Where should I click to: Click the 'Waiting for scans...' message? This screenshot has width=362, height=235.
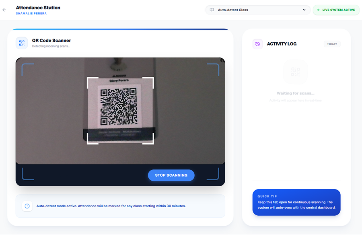pos(296,93)
